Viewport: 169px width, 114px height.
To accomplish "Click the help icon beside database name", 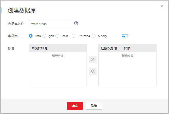I will 76,23.
